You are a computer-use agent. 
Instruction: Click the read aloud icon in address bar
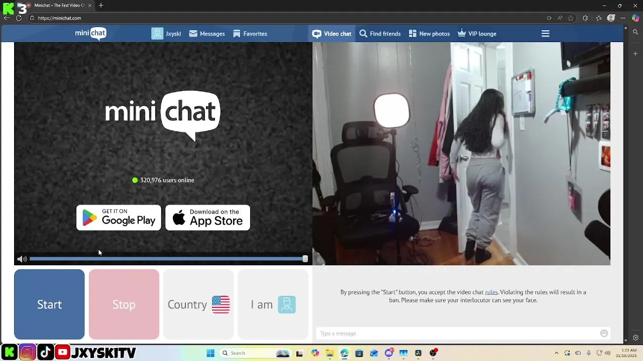click(560, 18)
